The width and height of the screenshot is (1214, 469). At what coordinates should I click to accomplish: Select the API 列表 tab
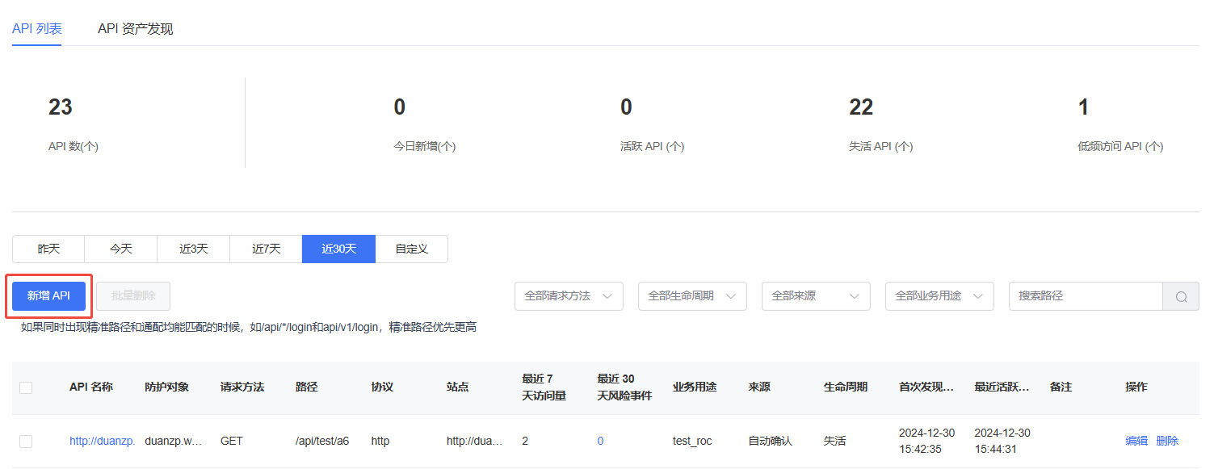click(x=36, y=29)
